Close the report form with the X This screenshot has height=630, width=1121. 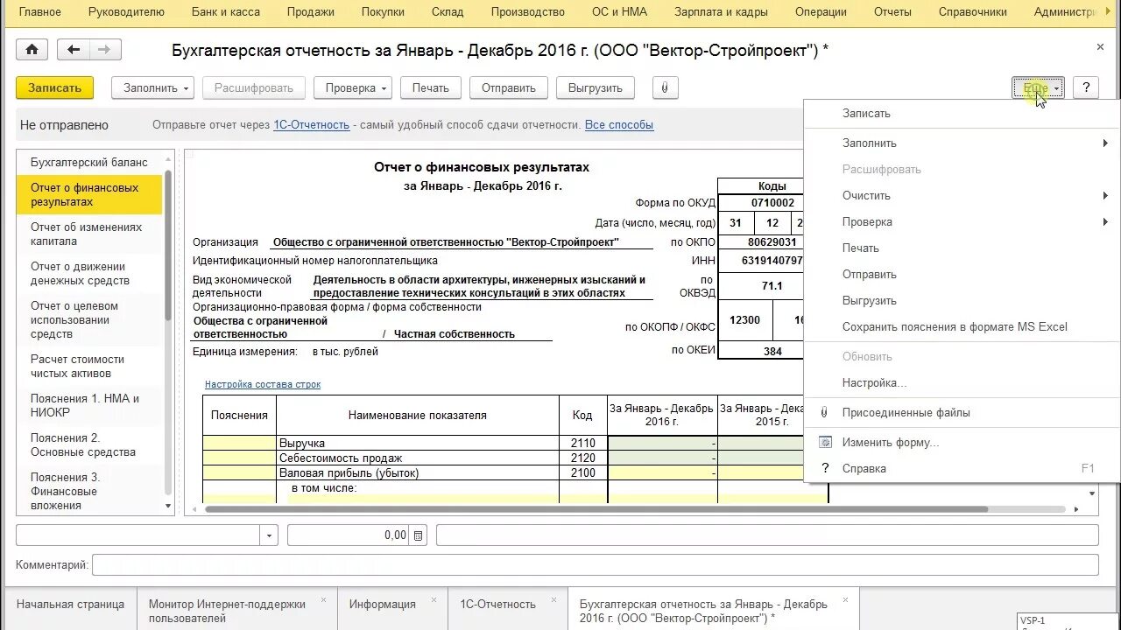pos(1100,47)
